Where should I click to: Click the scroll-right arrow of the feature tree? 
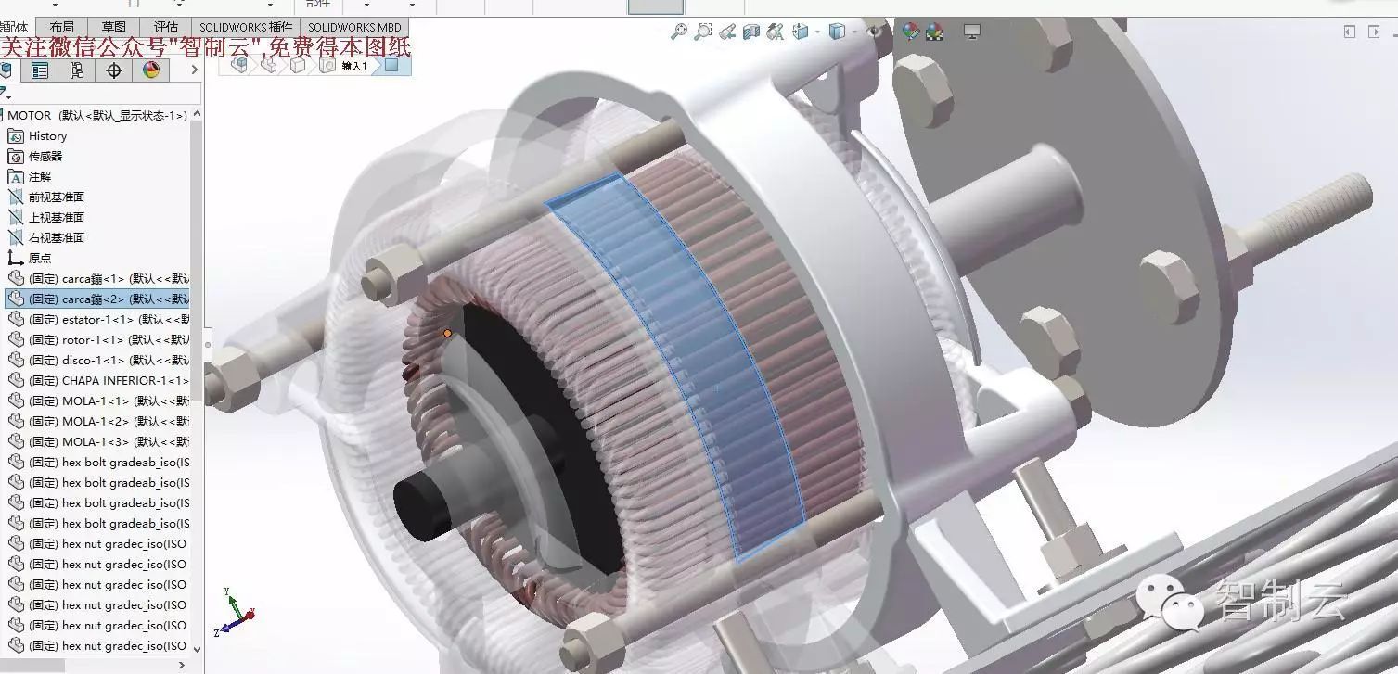pos(182,665)
